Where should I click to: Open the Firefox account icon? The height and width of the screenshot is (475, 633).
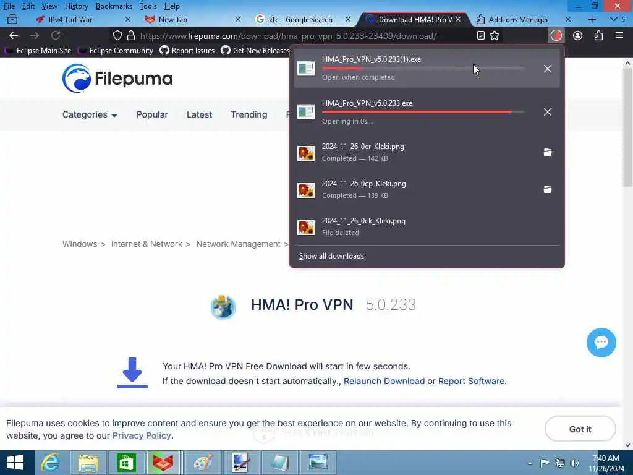coord(578,35)
